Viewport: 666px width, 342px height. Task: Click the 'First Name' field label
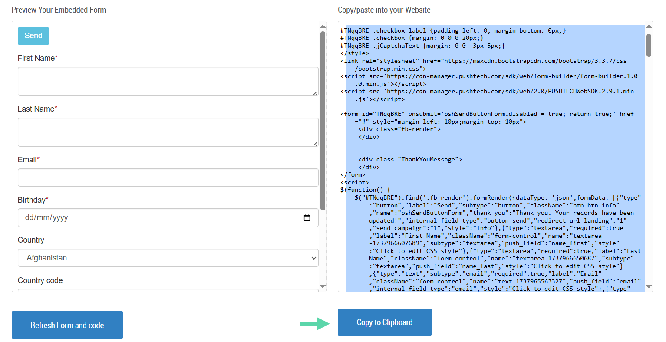coord(37,58)
